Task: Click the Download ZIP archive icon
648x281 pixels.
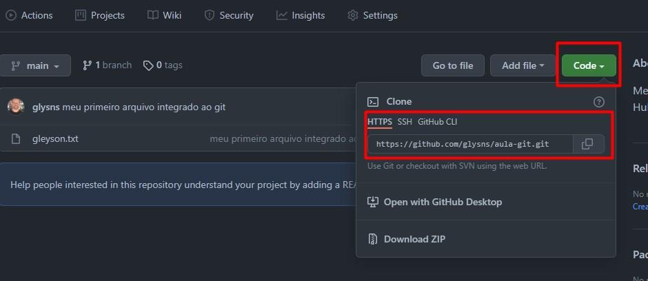Action: (373, 239)
